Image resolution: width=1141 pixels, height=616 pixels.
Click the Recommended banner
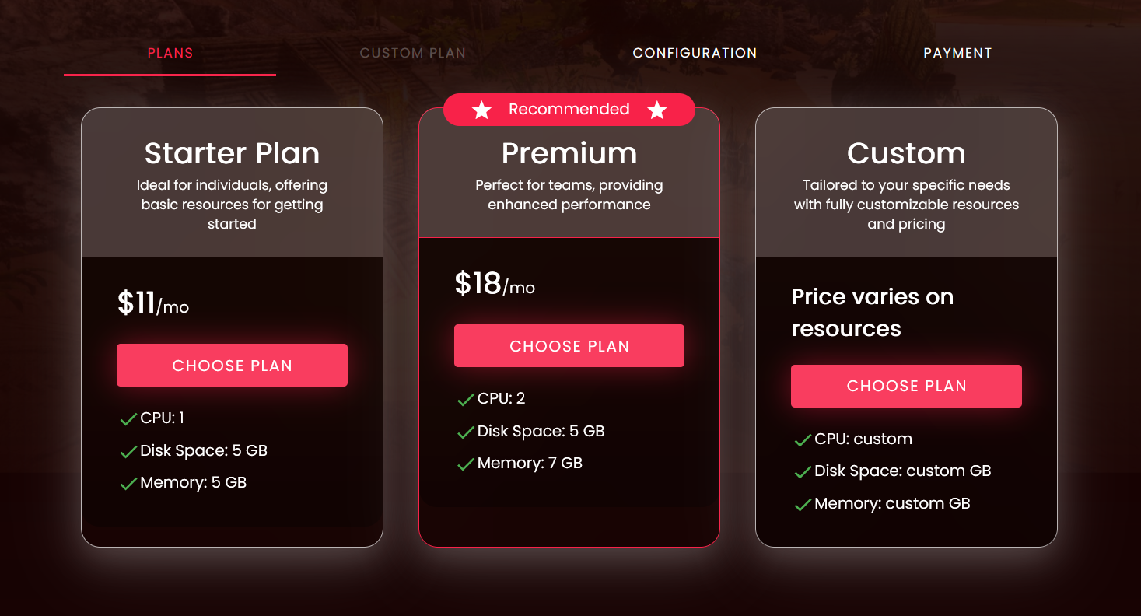569,110
